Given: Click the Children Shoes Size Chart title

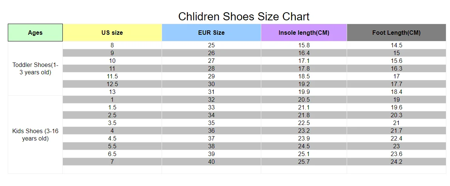Looking at the screenshot, I should point(244,17).
